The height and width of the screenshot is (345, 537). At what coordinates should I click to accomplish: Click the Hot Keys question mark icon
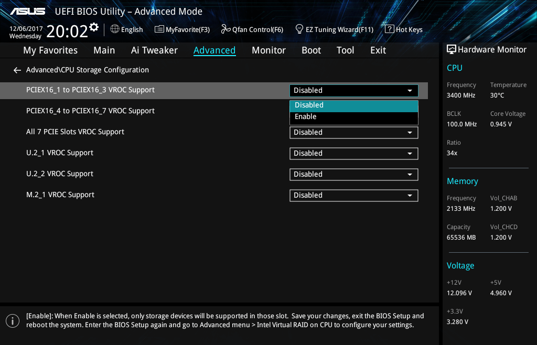point(389,29)
